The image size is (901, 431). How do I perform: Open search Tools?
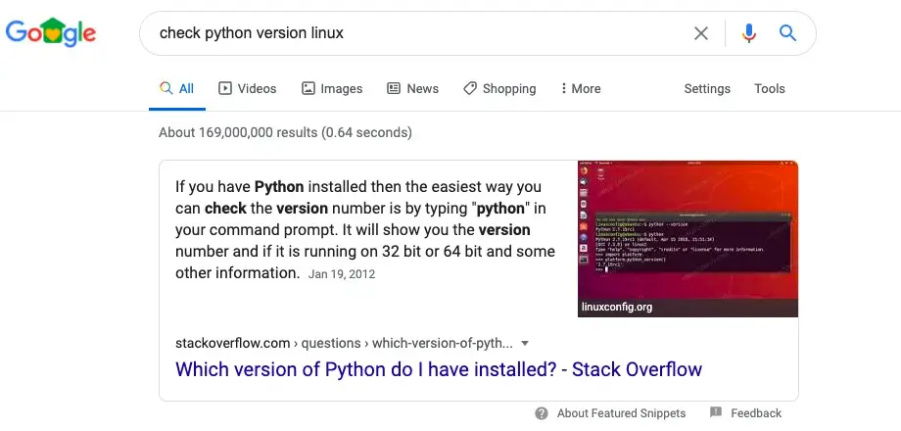click(x=770, y=88)
